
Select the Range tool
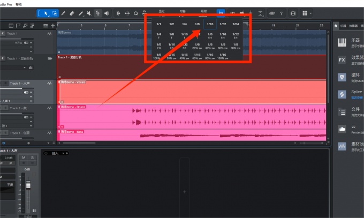pos(55,13)
